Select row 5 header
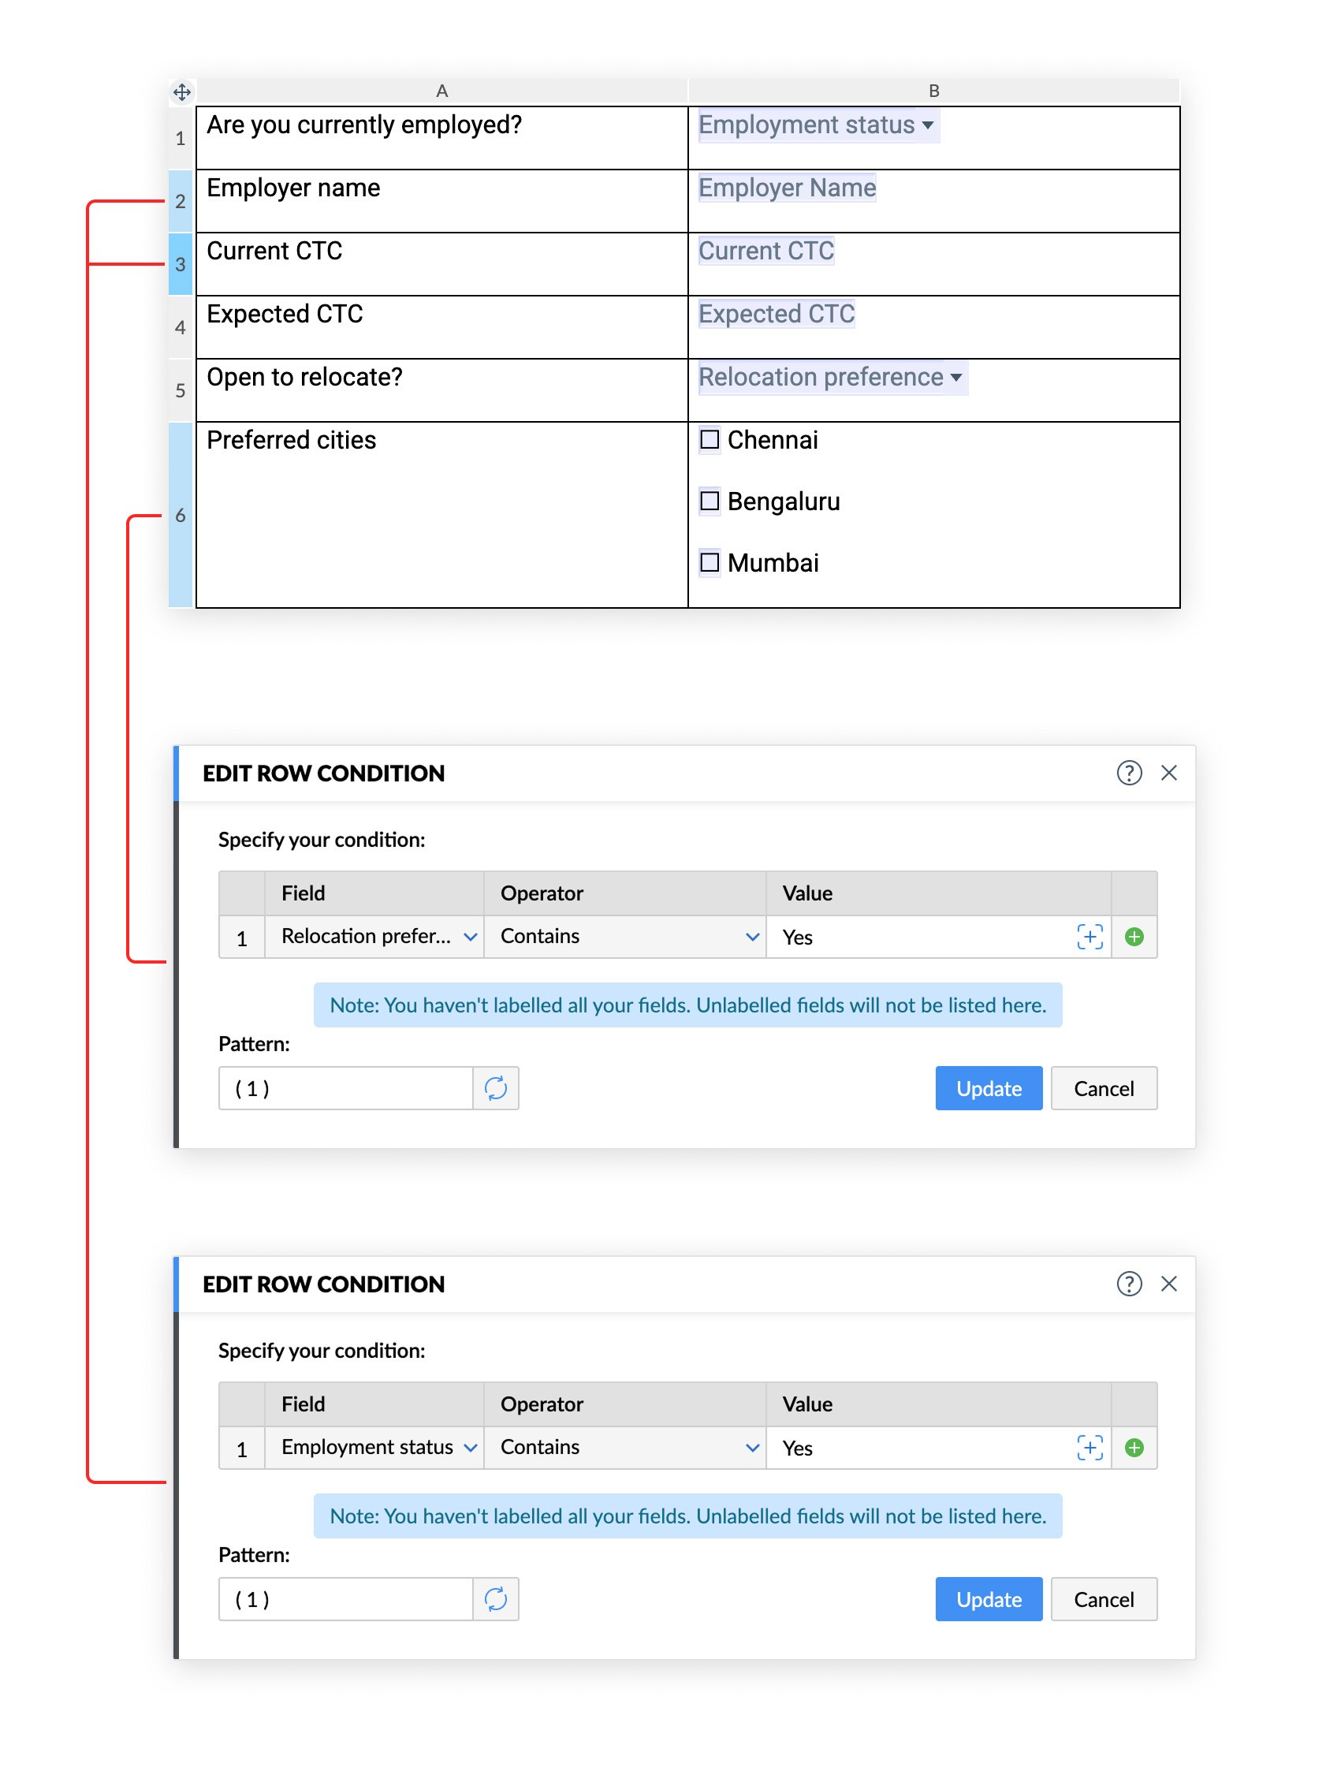The width and height of the screenshot is (1326, 1771). coord(181,390)
